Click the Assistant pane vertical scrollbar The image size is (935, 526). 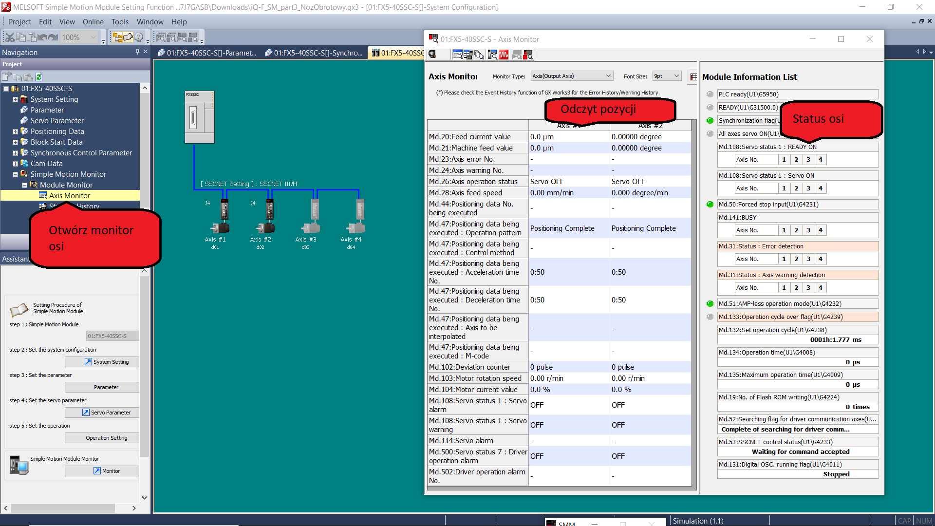click(144, 384)
